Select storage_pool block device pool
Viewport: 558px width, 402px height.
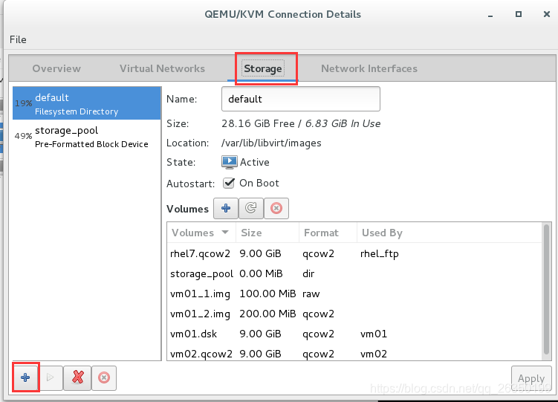[87, 136]
